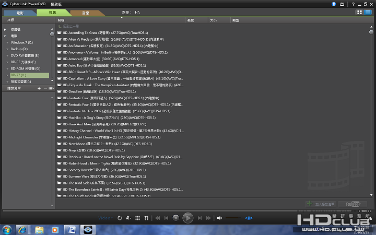Screen dimensions: 376x235
Task: Remove playlist with the minus icon
Action: (x=45, y=88)
